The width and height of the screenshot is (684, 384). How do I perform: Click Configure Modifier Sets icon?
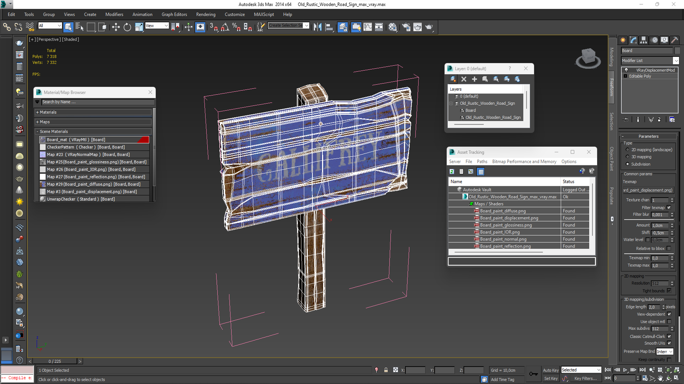coord(672,119)
